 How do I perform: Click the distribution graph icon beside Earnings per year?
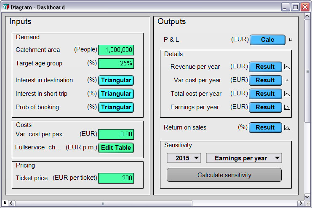[x=287, y=107]
